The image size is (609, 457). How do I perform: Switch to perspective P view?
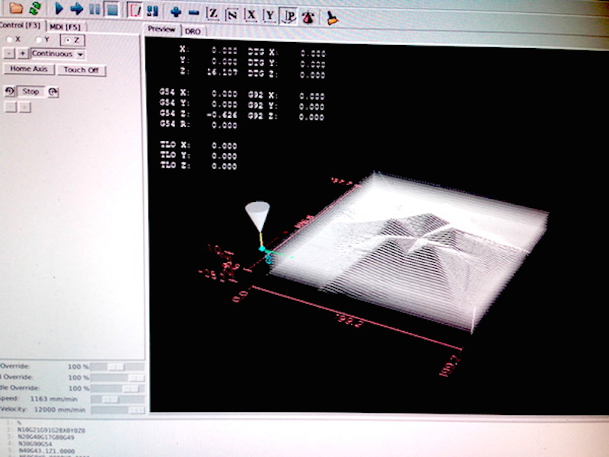pos(289,17)
